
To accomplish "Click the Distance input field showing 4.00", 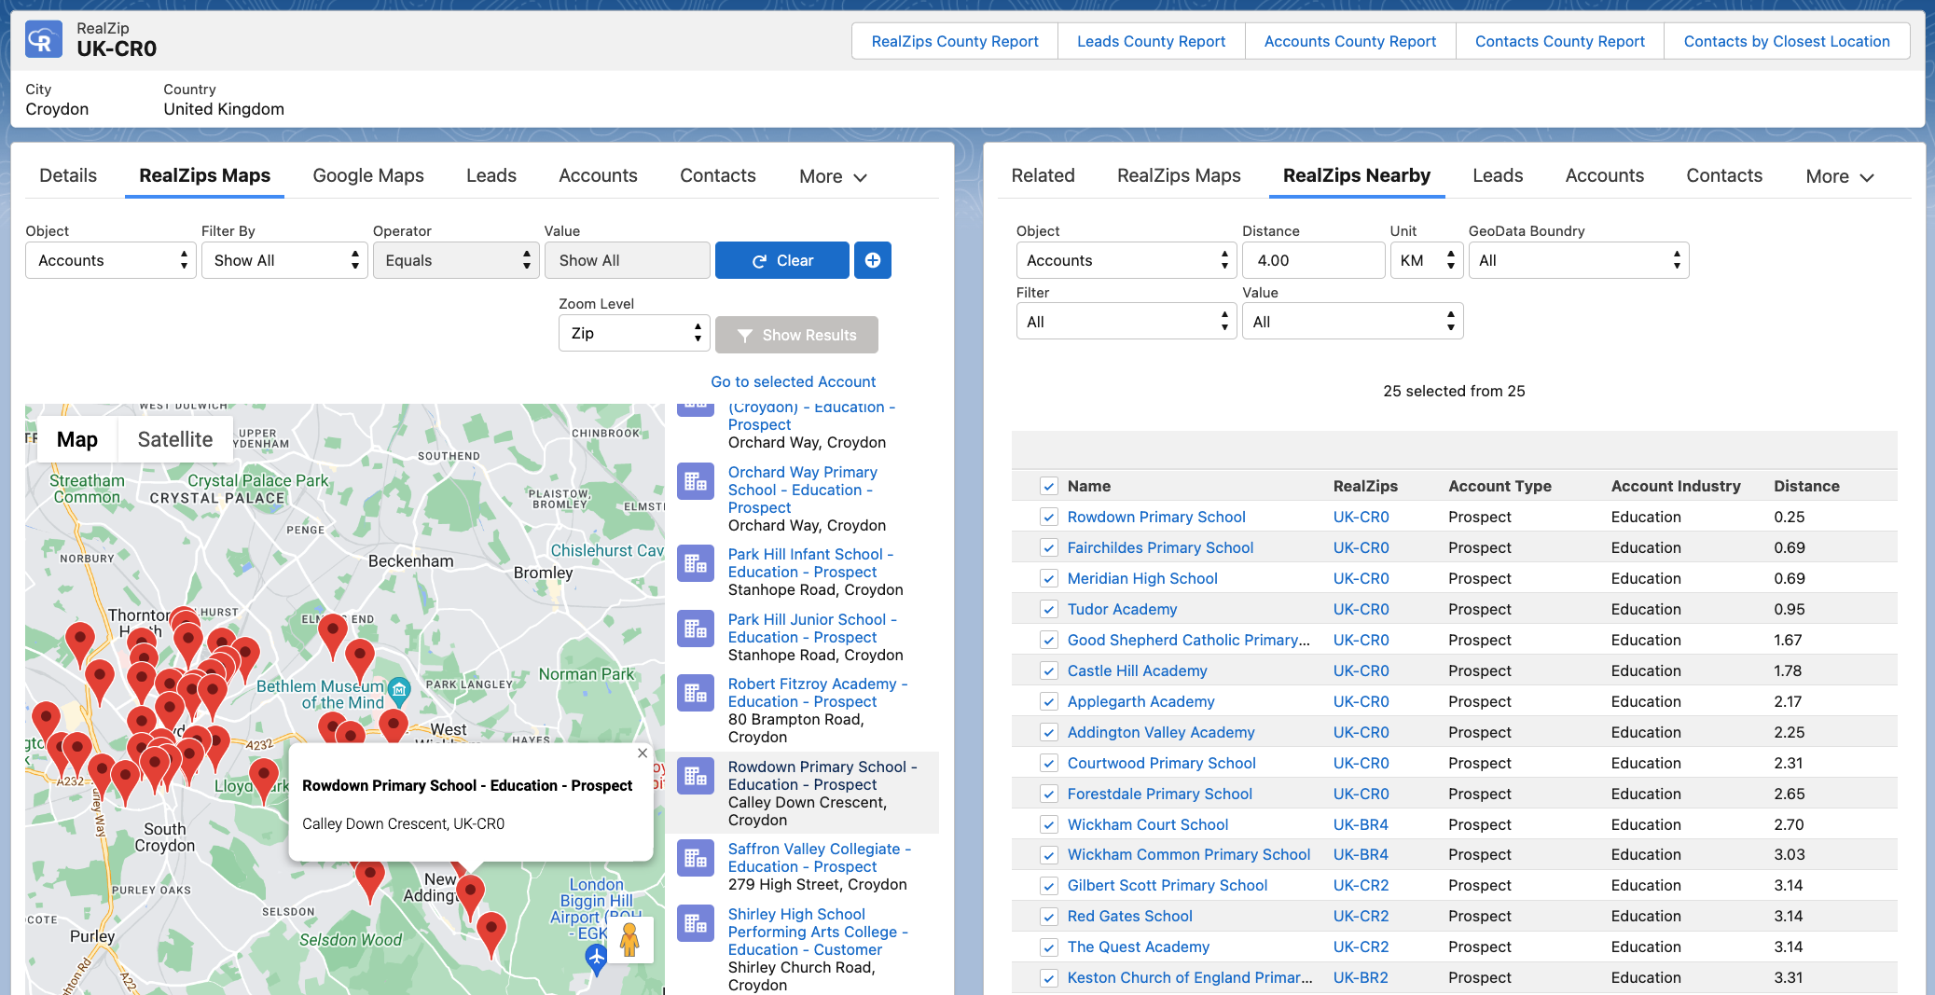I will tap(1313, 260).
